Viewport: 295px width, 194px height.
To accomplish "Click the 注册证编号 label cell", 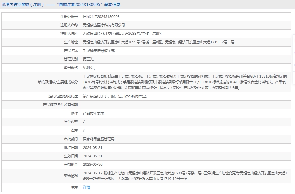I will 69,17.
